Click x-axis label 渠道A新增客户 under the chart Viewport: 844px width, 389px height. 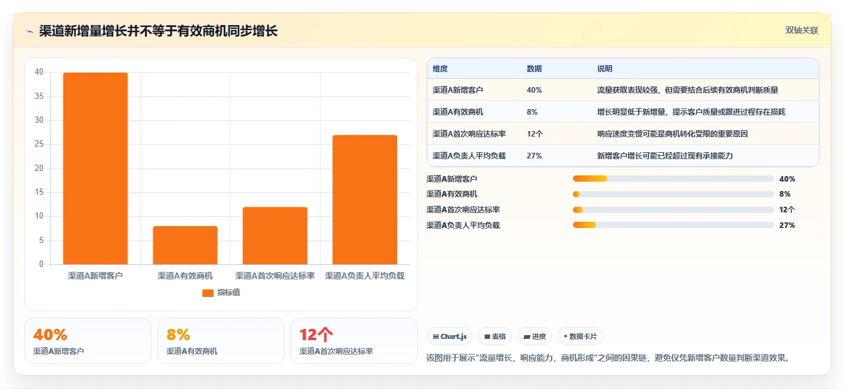coord(95,276)
